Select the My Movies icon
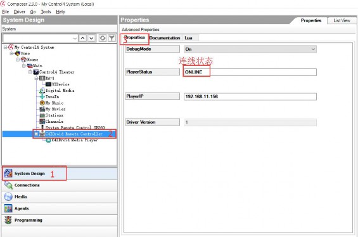 click(42, 109)
